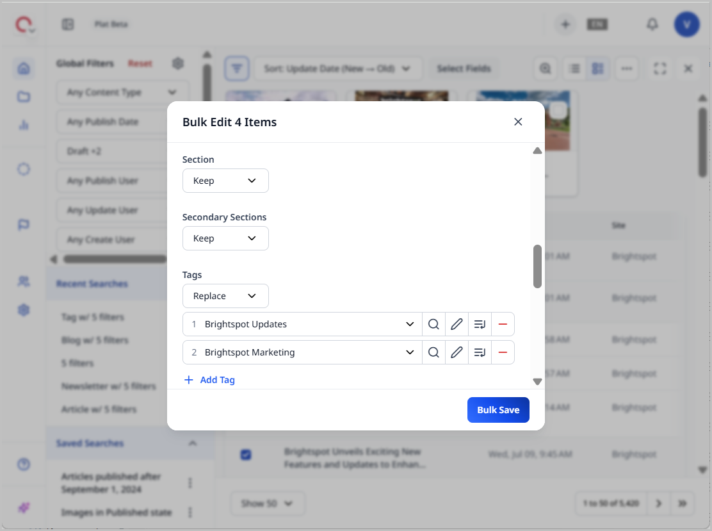
Task: Open the Sort Update Date dropdown
Action: click(339, 69)
